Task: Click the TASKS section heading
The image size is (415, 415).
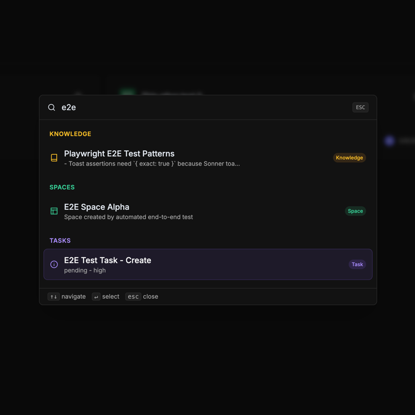Action: (x=60, y=241)
